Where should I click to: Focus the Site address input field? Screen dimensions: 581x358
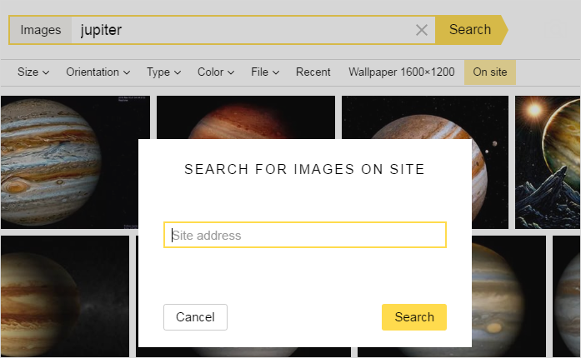coord(305,235)
